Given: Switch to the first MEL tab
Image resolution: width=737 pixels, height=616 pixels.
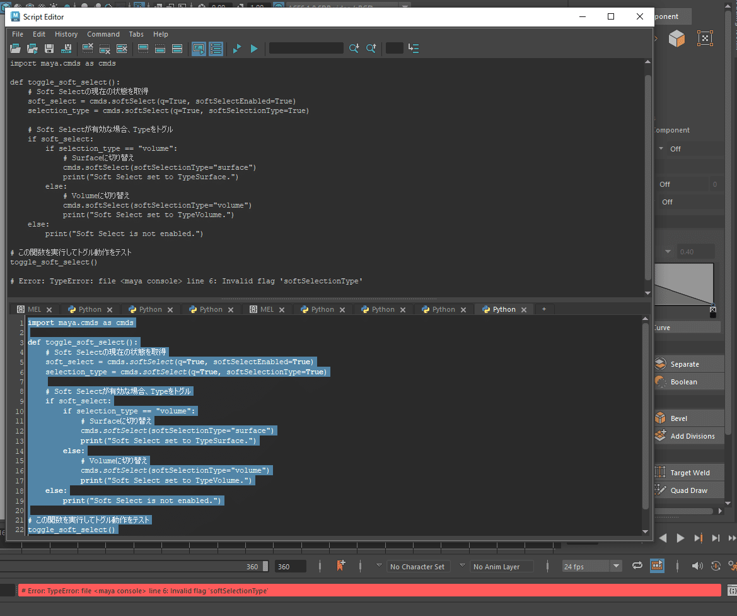Looking at the screenshot, I should click(x=34, y=309).
